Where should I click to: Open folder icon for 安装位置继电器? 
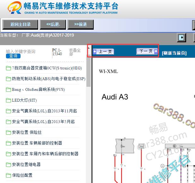pos(8,165)
